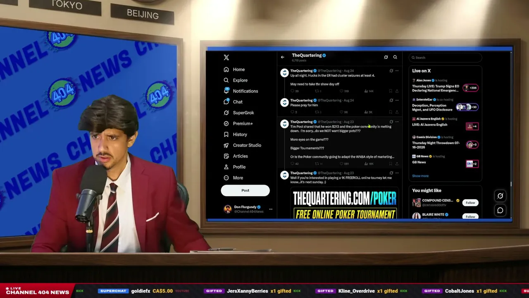Click Grok icon on the 1K FREEROLL post
Viewport: 529px width, 298px height.
tap(391, 173)
